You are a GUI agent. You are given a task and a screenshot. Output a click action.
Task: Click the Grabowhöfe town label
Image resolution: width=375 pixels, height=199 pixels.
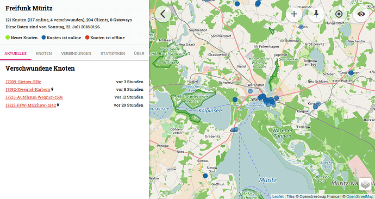218,55
